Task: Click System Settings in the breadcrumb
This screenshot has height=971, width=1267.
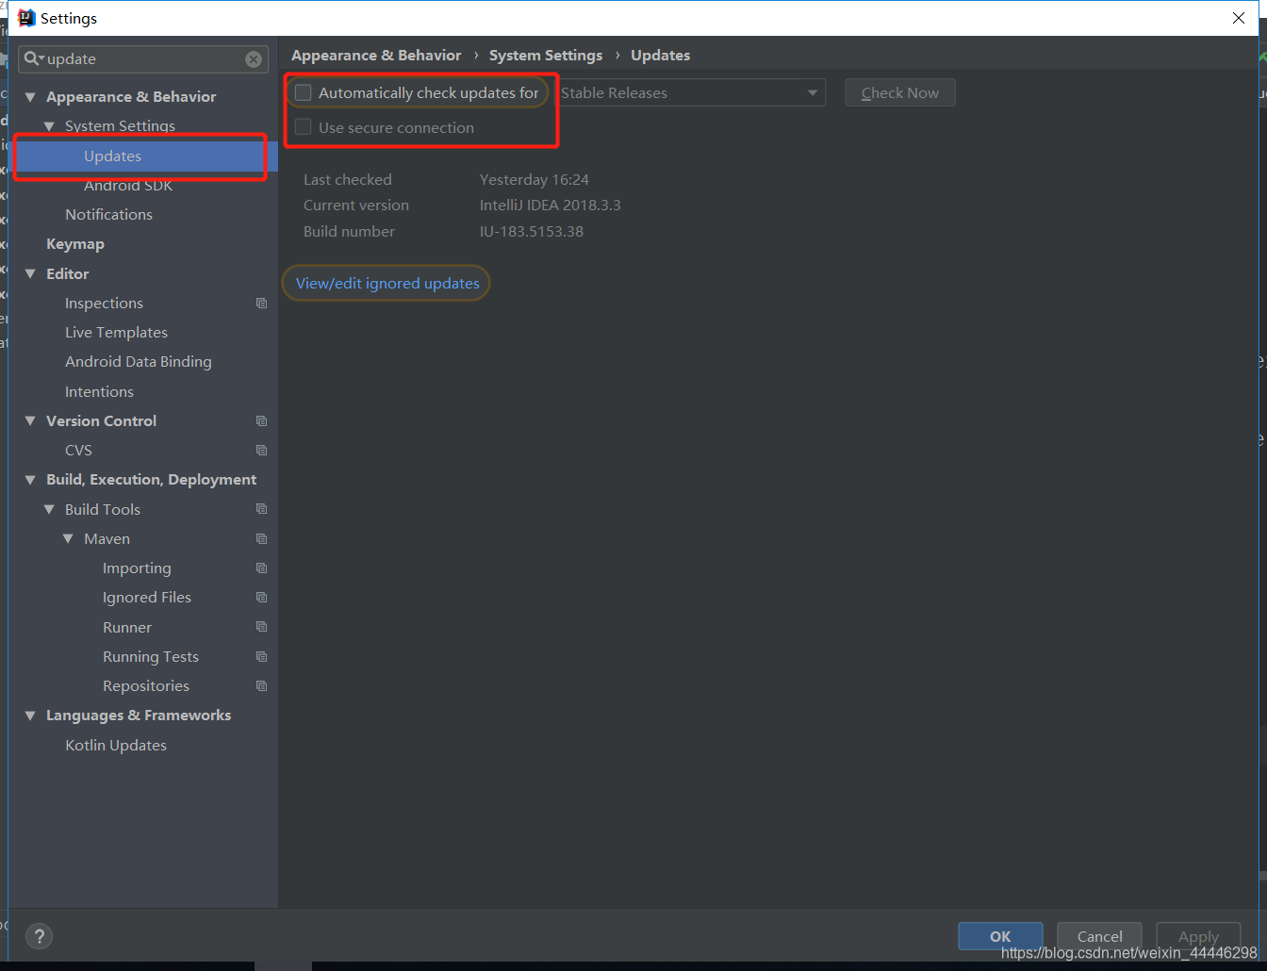Action: (x=545, y=56)
